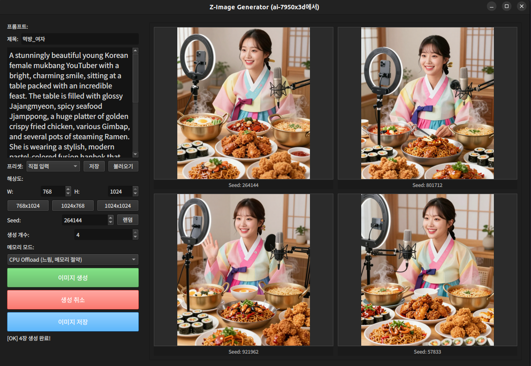Click the preset 불러오기 button
This screenshot has height=366, width=531.
(x=123, y=166)
